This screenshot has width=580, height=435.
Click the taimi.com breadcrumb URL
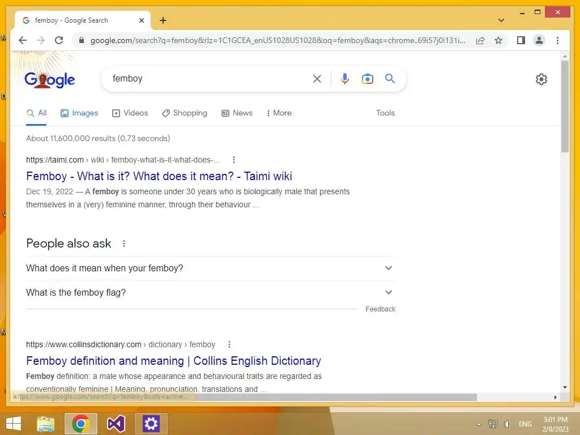122,160
